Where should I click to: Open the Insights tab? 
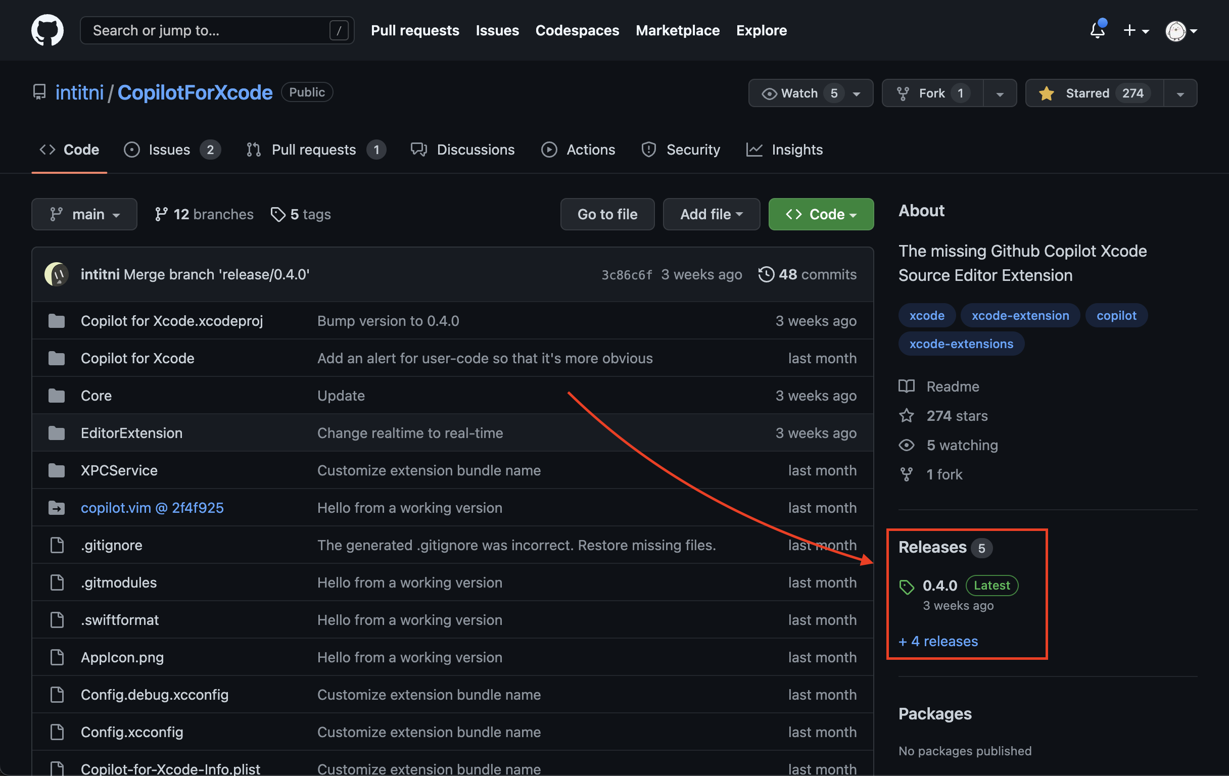pyautogui.click(x=784, y=150)
